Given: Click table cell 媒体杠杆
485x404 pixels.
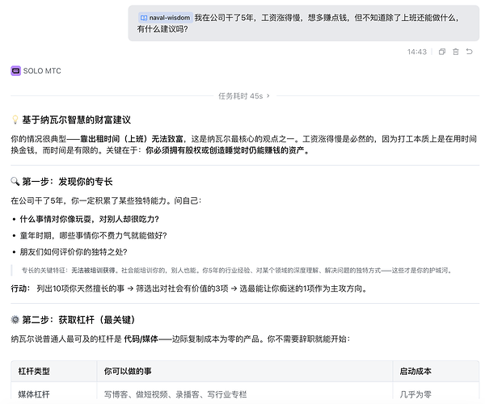Looking at the screenshot, I should [34, 394].
